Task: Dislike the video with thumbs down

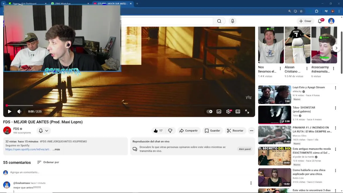Action: tap(170, 131)
